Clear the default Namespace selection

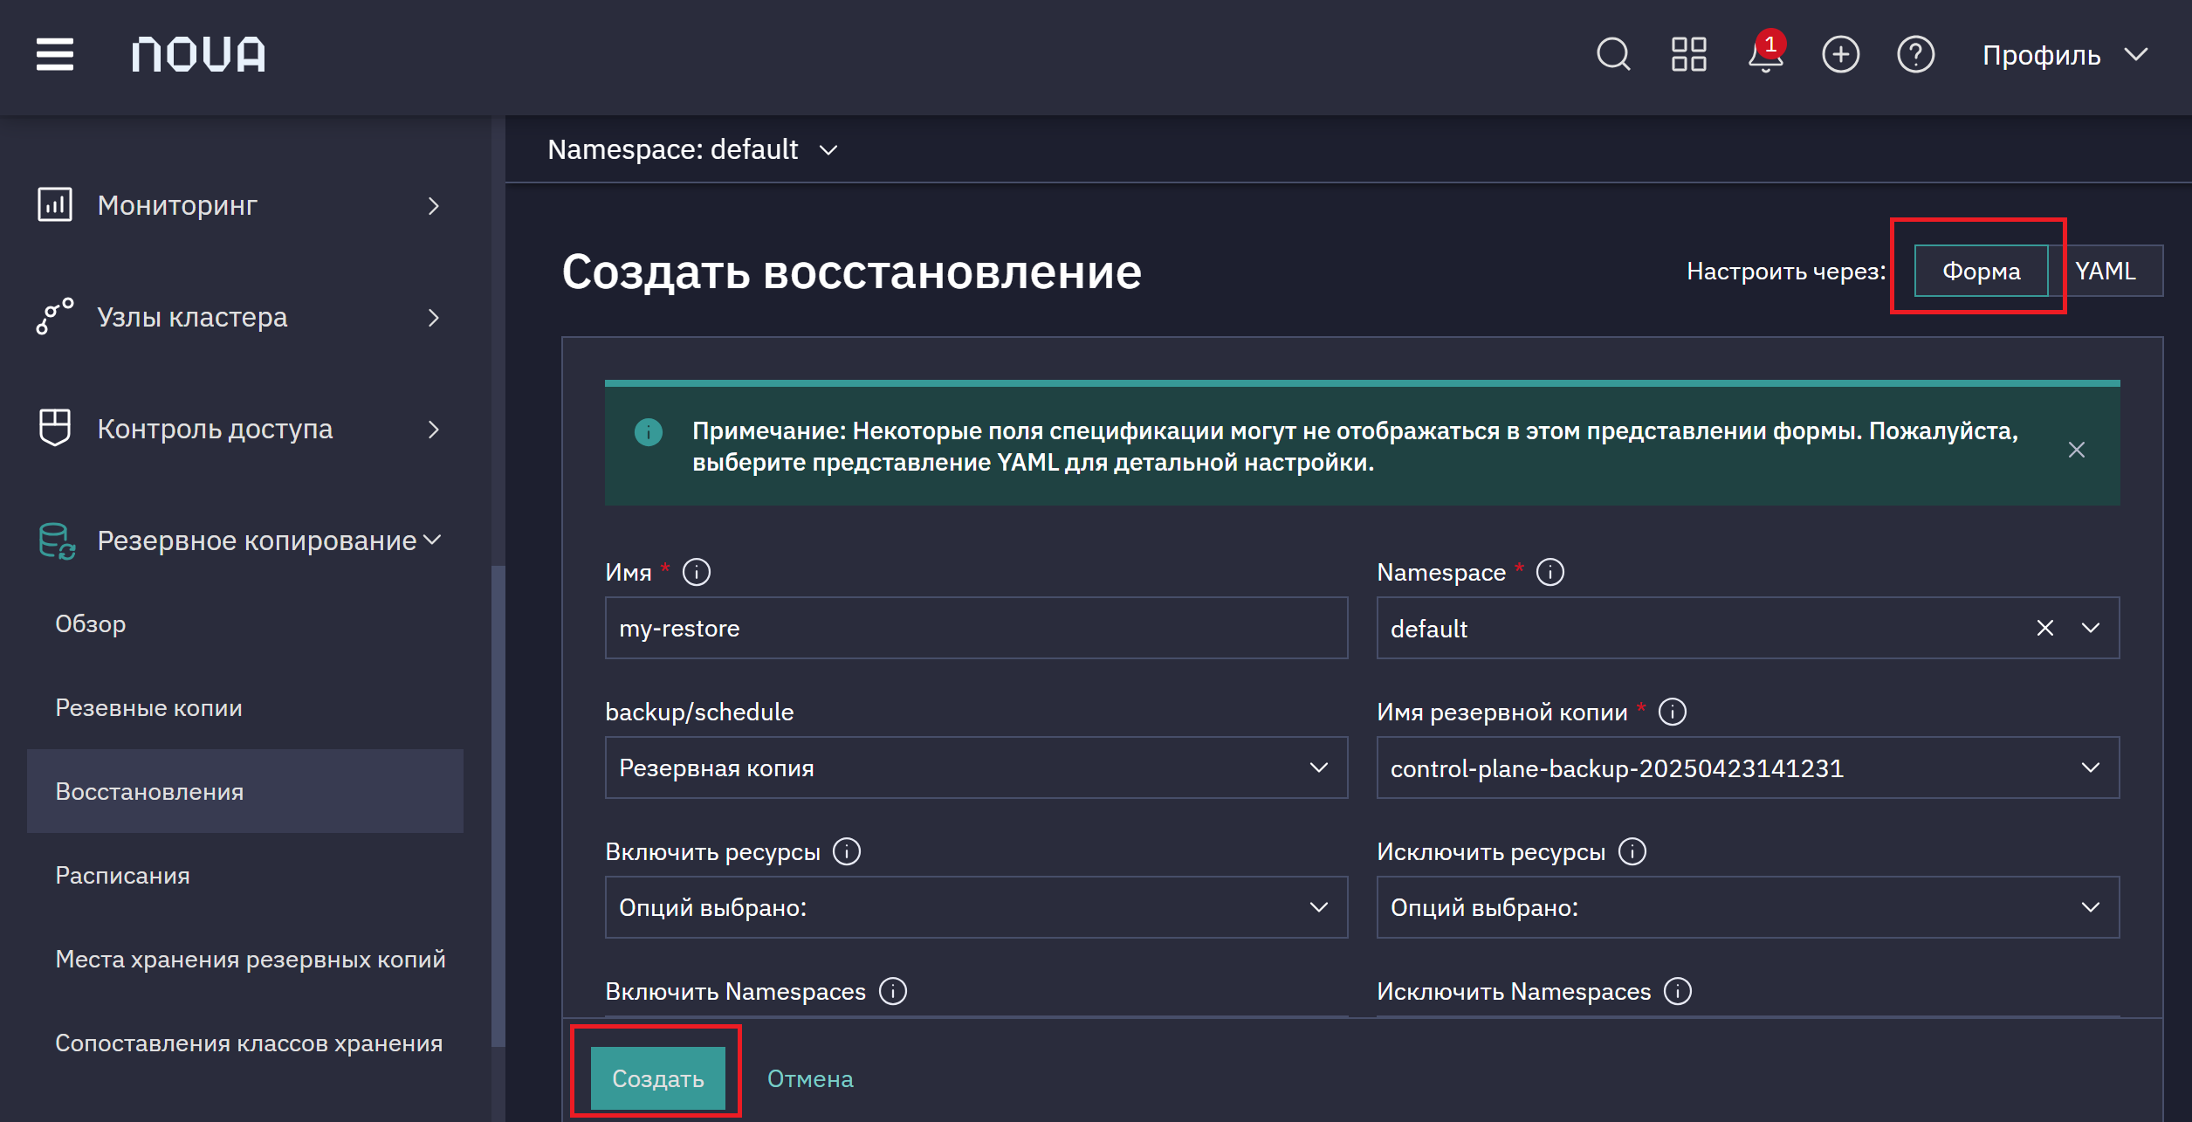tap(2045, 628)
